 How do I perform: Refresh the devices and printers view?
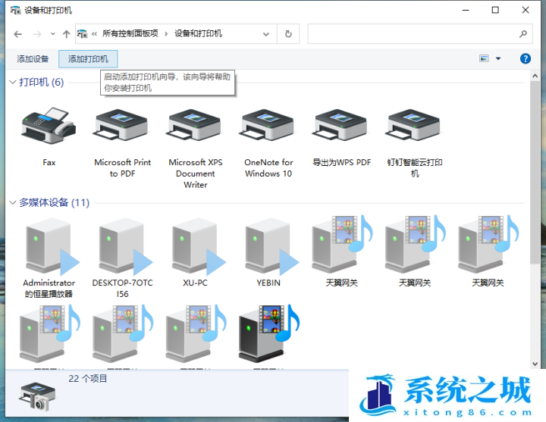[288, 34]
